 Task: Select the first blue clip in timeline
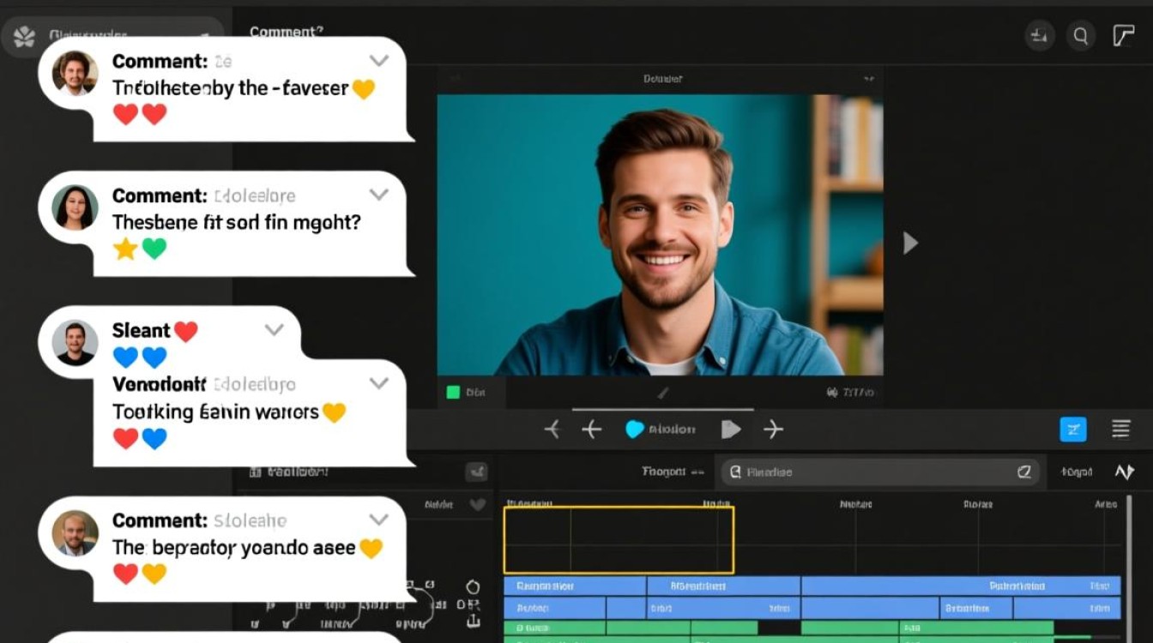click(575, 586)
